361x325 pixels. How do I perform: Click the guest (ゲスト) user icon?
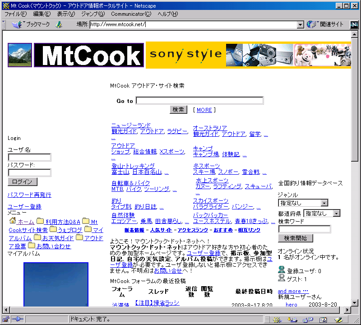[x=281, y=278]
